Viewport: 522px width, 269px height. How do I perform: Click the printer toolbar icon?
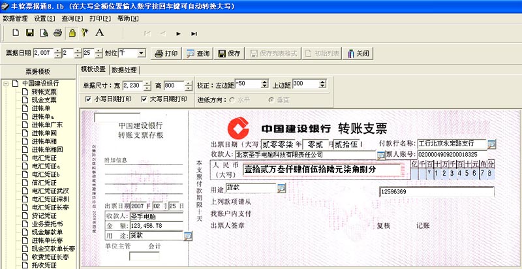click(x=58, y=33)
